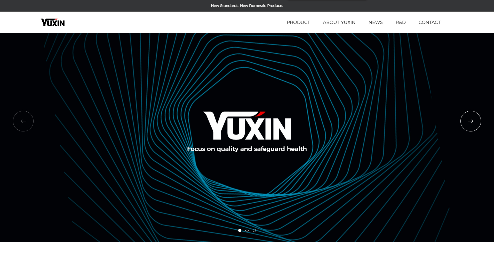Click the black YUXIN logo in the header
This screenshot has height=266, width=494.
53,23
